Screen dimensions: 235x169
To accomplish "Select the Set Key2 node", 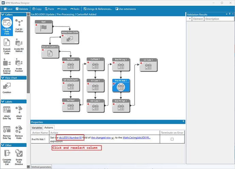I will point(71,105).
